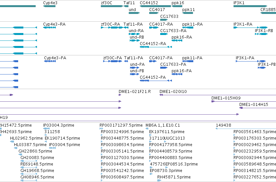Select the RE69148.5prime EST label

pos(37,165)
